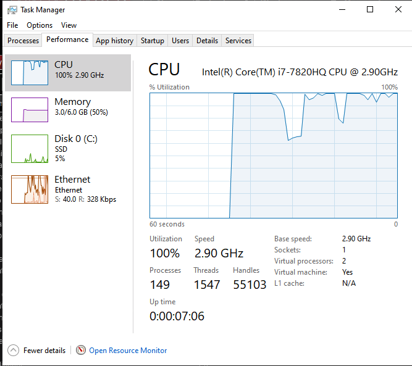Open the File menu
The height and width of the screenshot is (366, 412).
click(12, 25)
